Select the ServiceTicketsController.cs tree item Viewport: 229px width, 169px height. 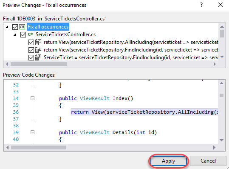[65, 34]
